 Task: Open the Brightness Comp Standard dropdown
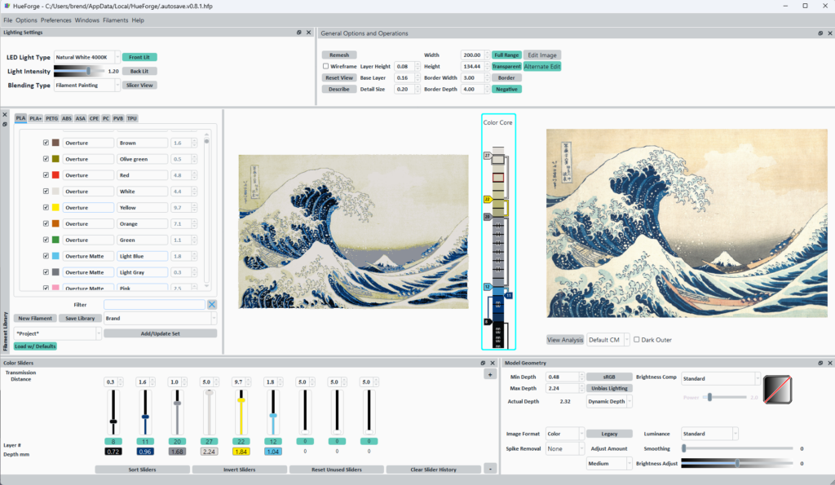click(x=721, y=378)
